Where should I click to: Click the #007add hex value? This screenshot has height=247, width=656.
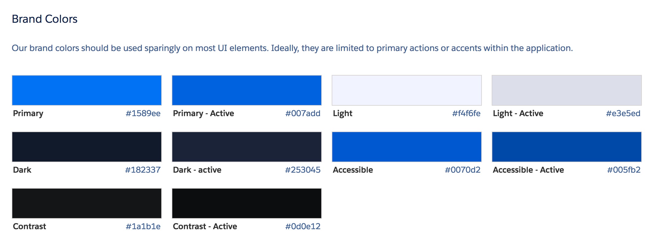303,113
